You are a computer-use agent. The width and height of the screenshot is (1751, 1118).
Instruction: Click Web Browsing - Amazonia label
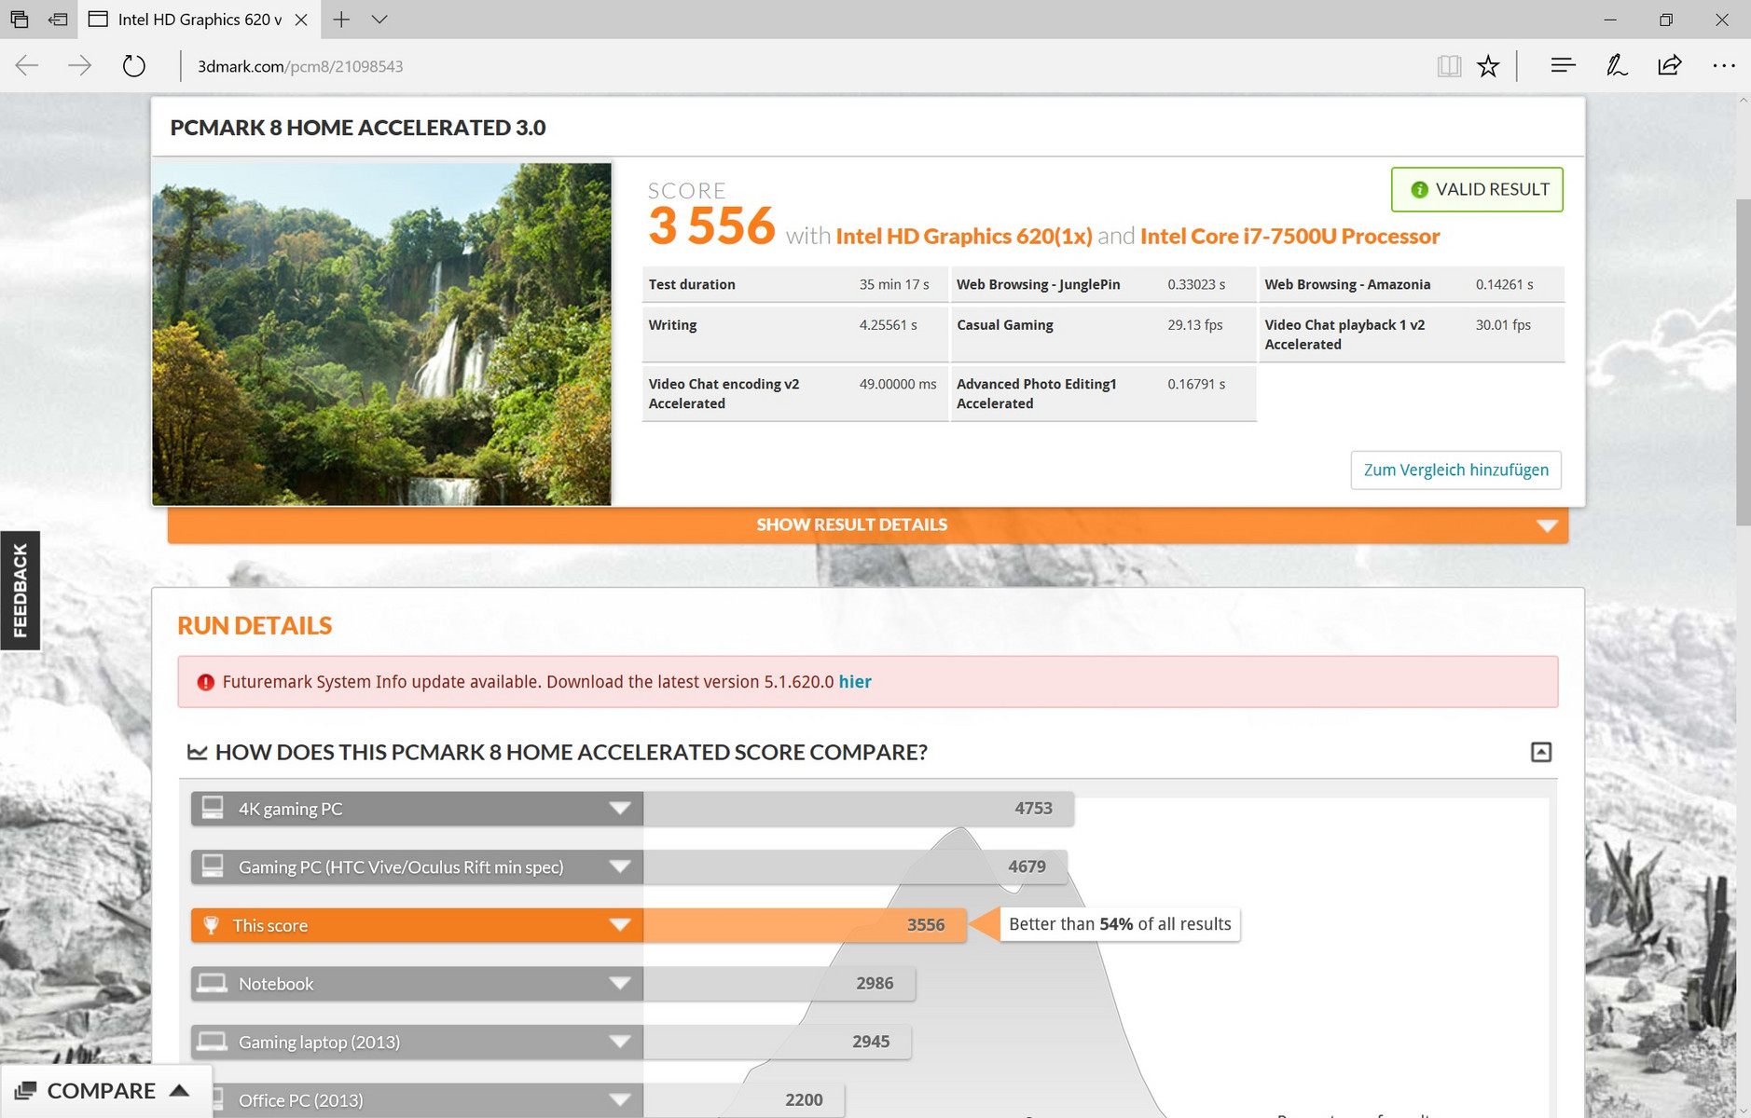click(x=1347, y=284)
